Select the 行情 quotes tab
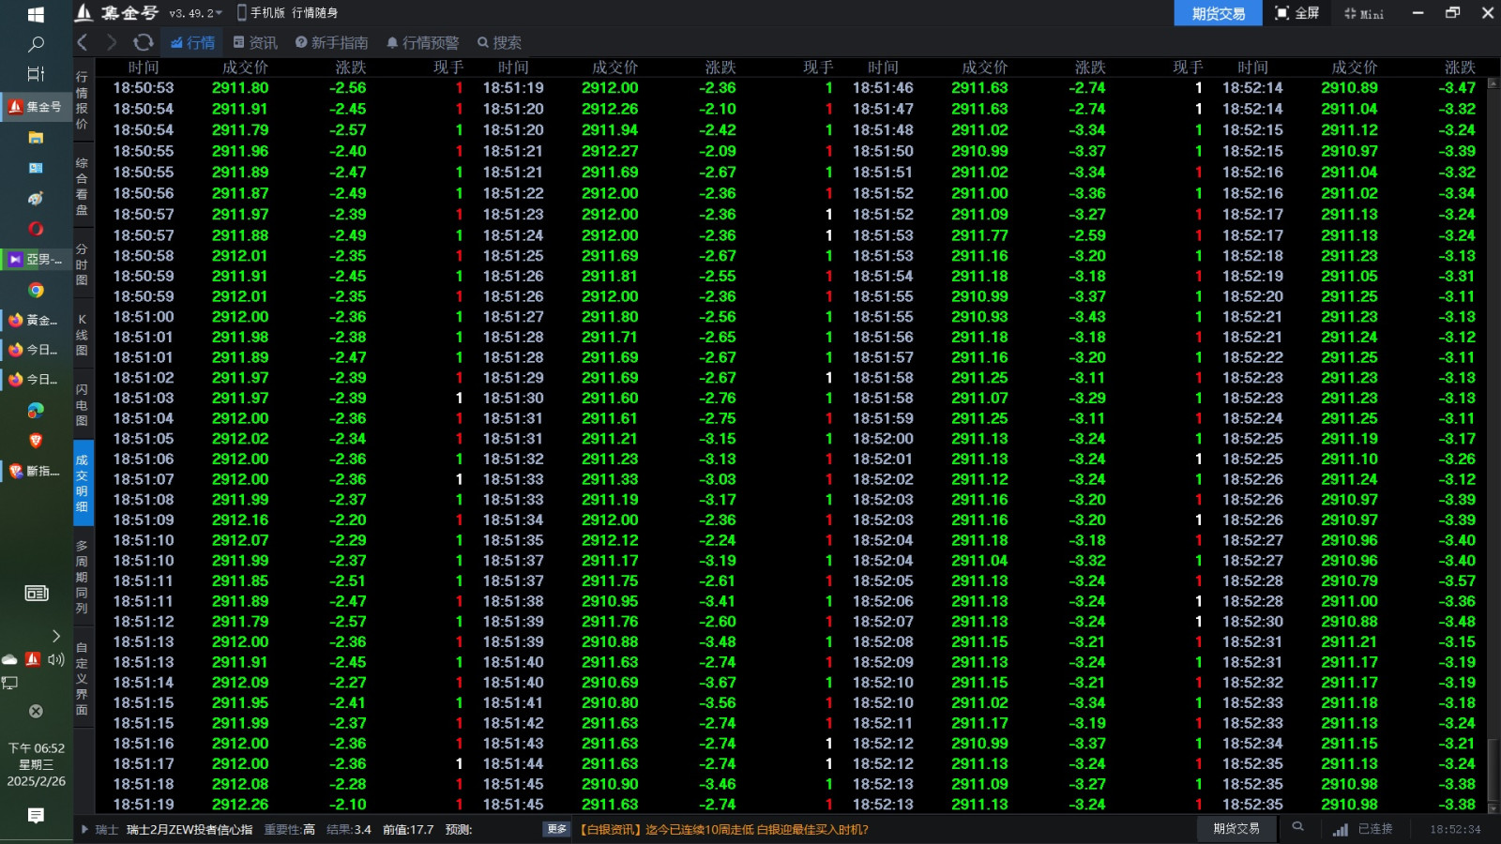This screenshot has width=1501, height=844. coord(193,42)
